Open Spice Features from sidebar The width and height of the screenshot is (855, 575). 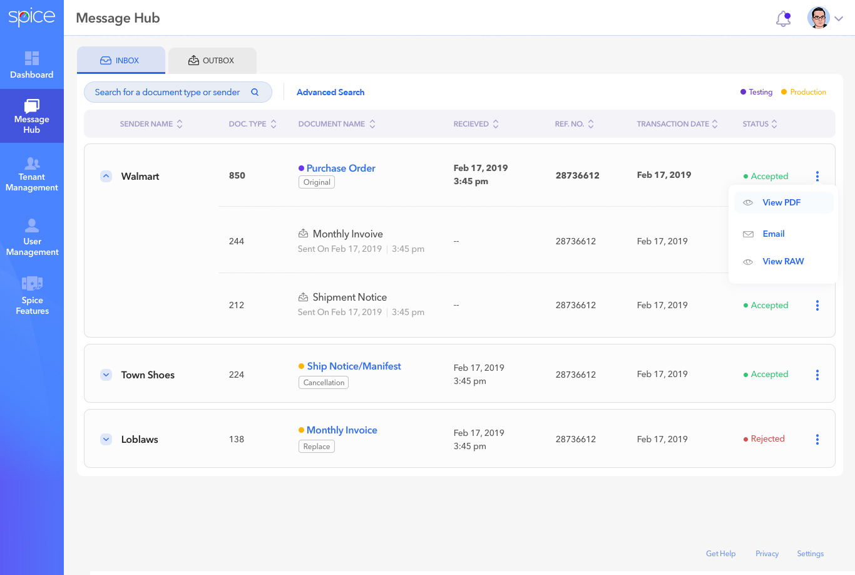tap(32, 296)
